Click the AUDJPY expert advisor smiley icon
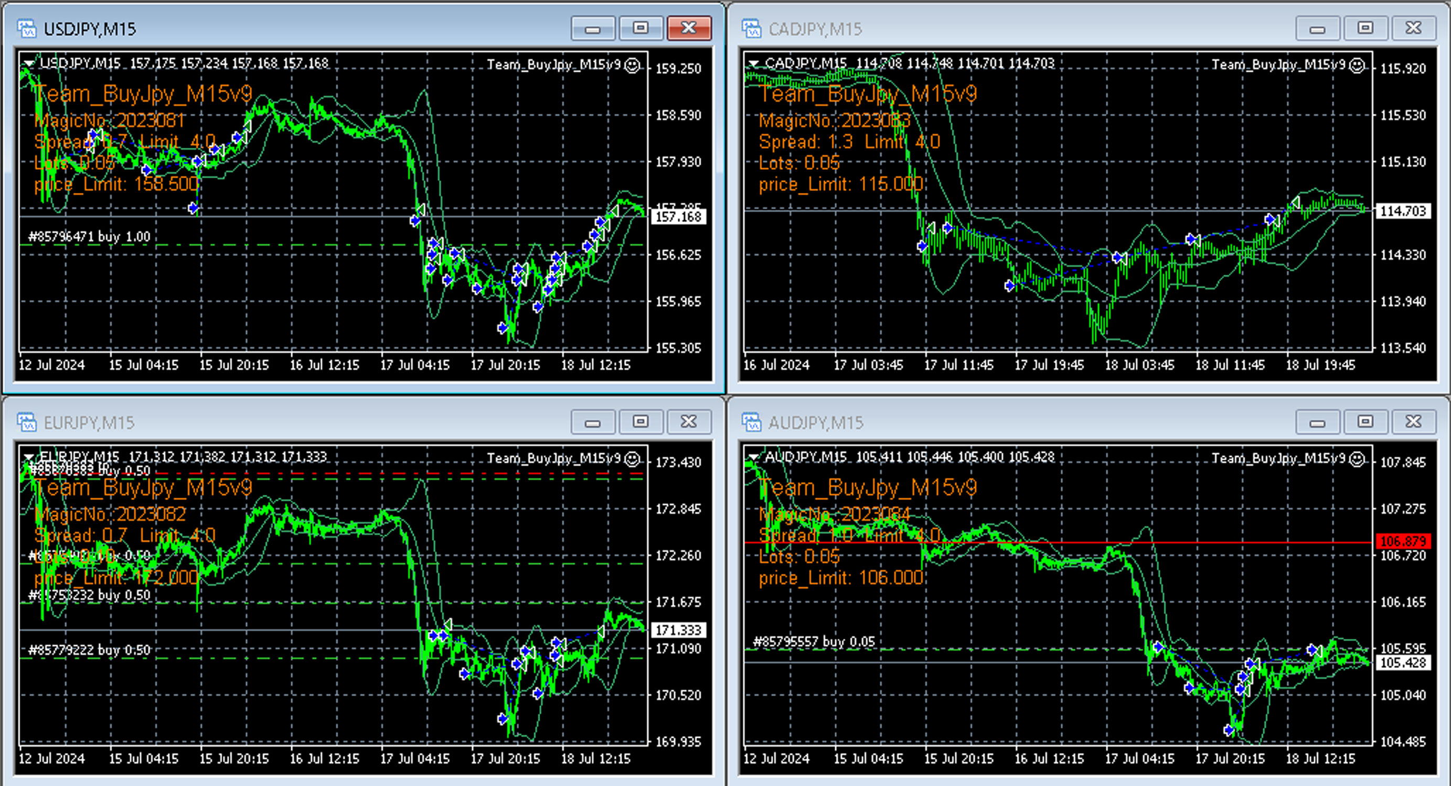The width and height of the screenshot is (1451, 786). click(x=1358, y=459)
